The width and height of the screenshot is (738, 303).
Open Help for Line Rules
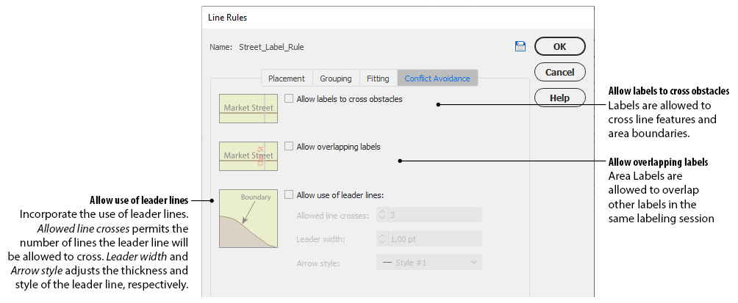pyautogui.click(x=559, y=98)
